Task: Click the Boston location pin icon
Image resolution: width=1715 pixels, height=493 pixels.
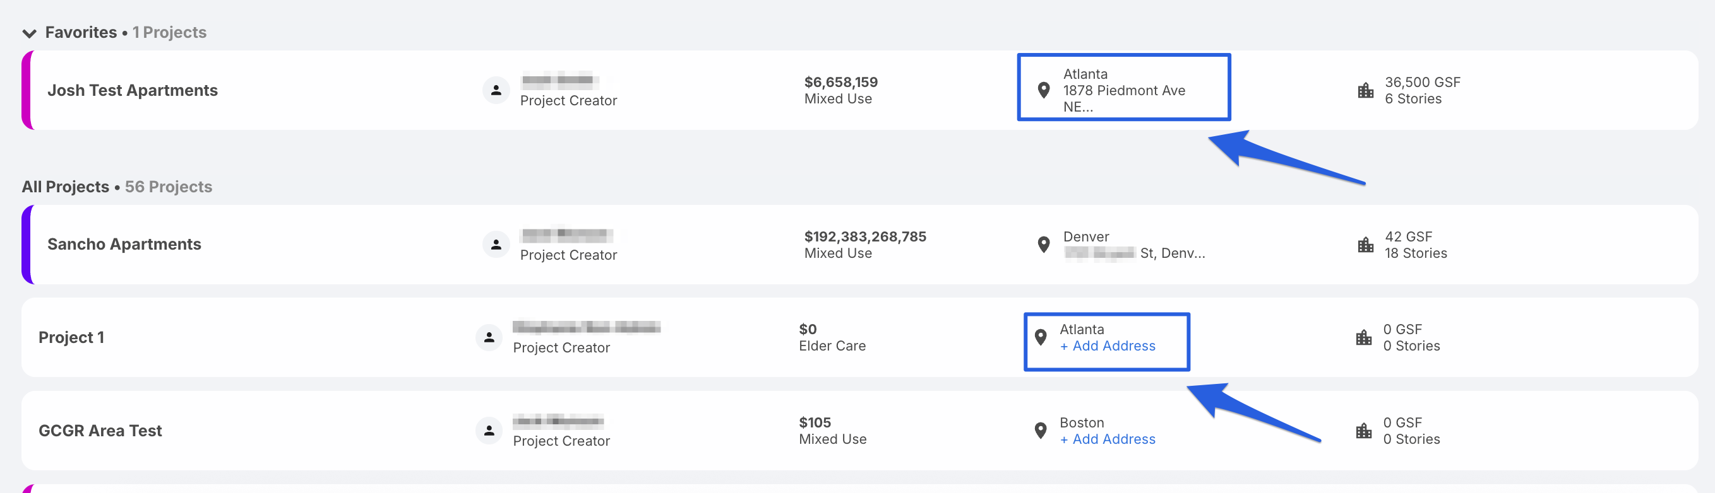Action: [x=1040, y=431]
